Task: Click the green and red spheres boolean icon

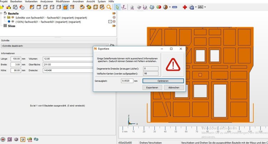Action: [x=159, y=7]
